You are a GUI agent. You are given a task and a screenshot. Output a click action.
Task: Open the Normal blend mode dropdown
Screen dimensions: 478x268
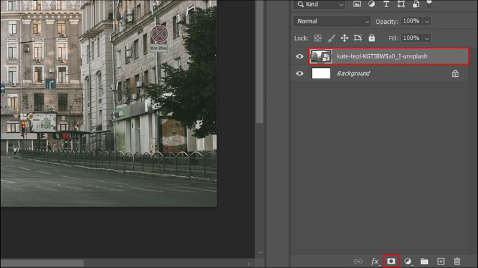click(332, 21)
